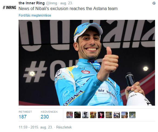Click the aug. 23. date link
This screenshot has width=158, height=132.
point(66,3)
